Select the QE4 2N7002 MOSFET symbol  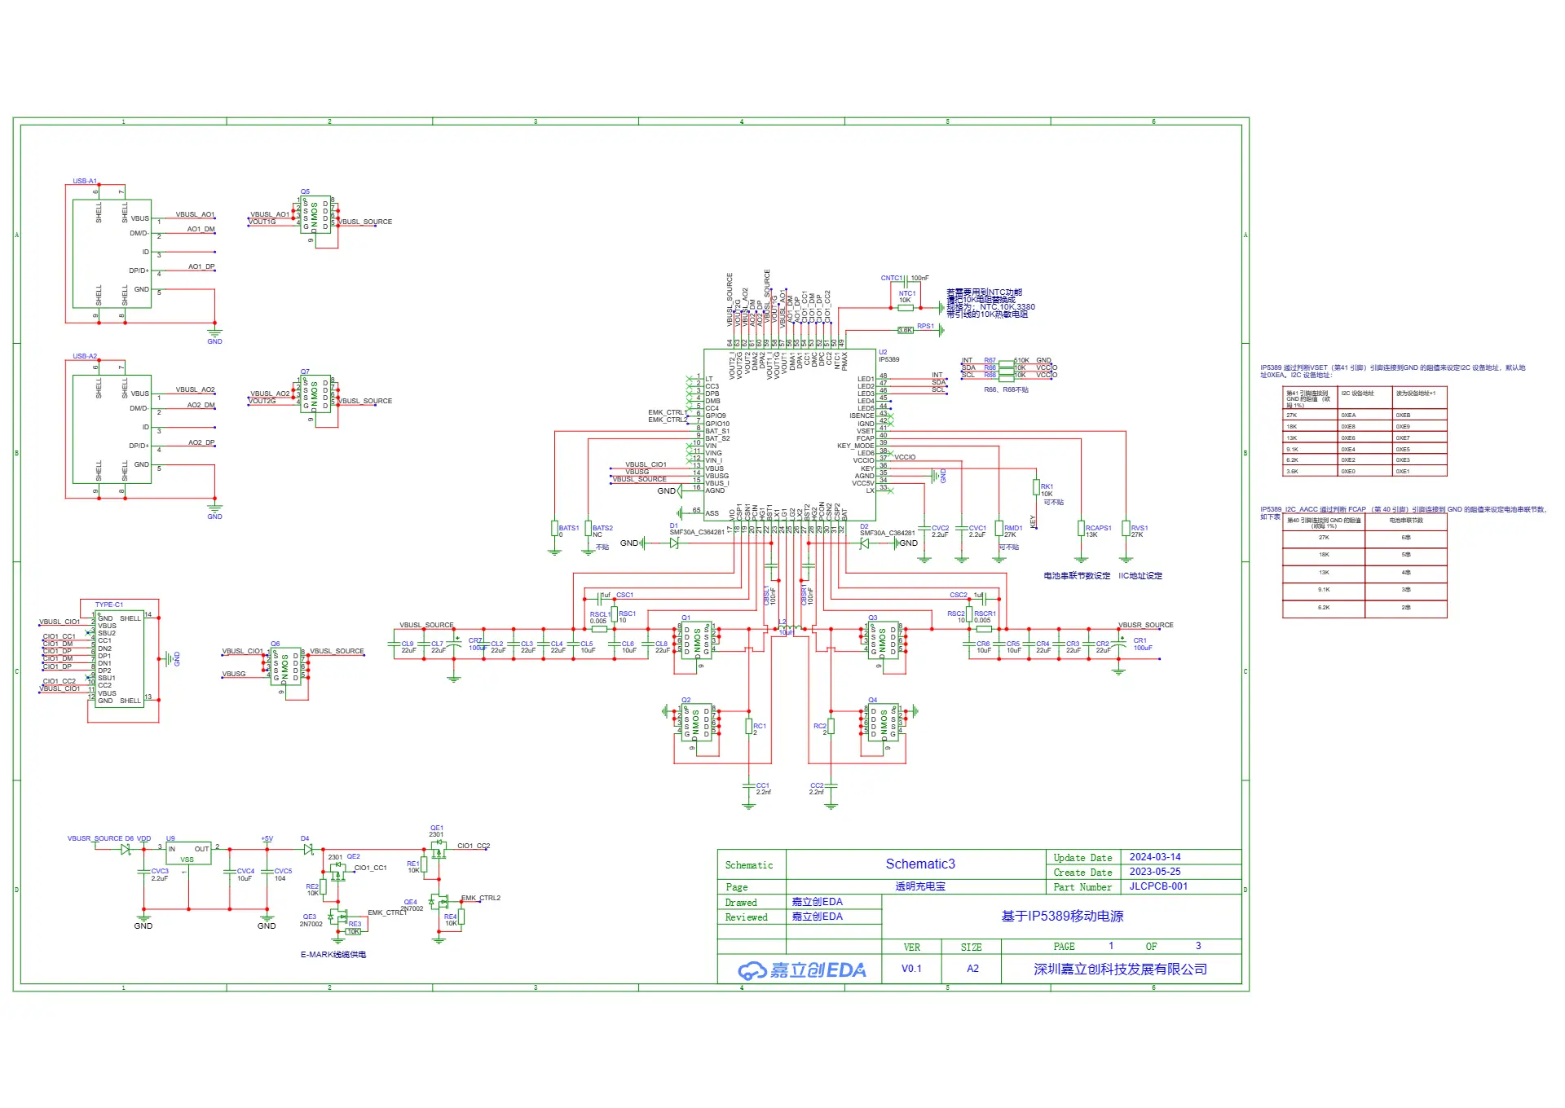[x=440, y=902]
